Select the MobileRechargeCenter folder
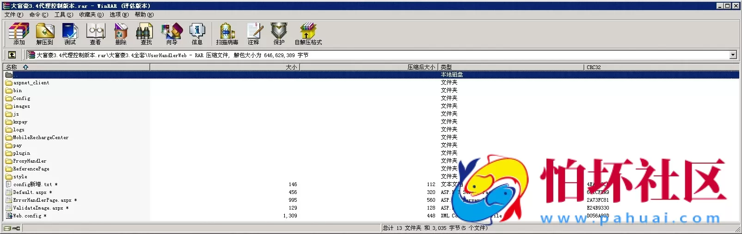The width and height of the screenshot is (742, 234). tap(41, 137)
